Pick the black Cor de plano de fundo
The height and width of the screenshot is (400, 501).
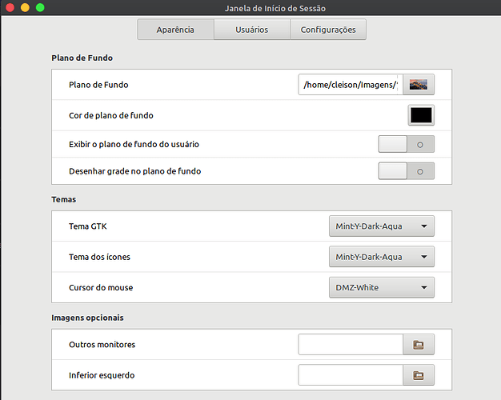click(x=421, y=115)
